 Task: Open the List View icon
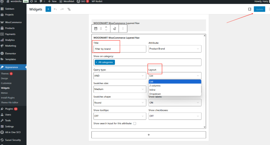click(69, 9)
